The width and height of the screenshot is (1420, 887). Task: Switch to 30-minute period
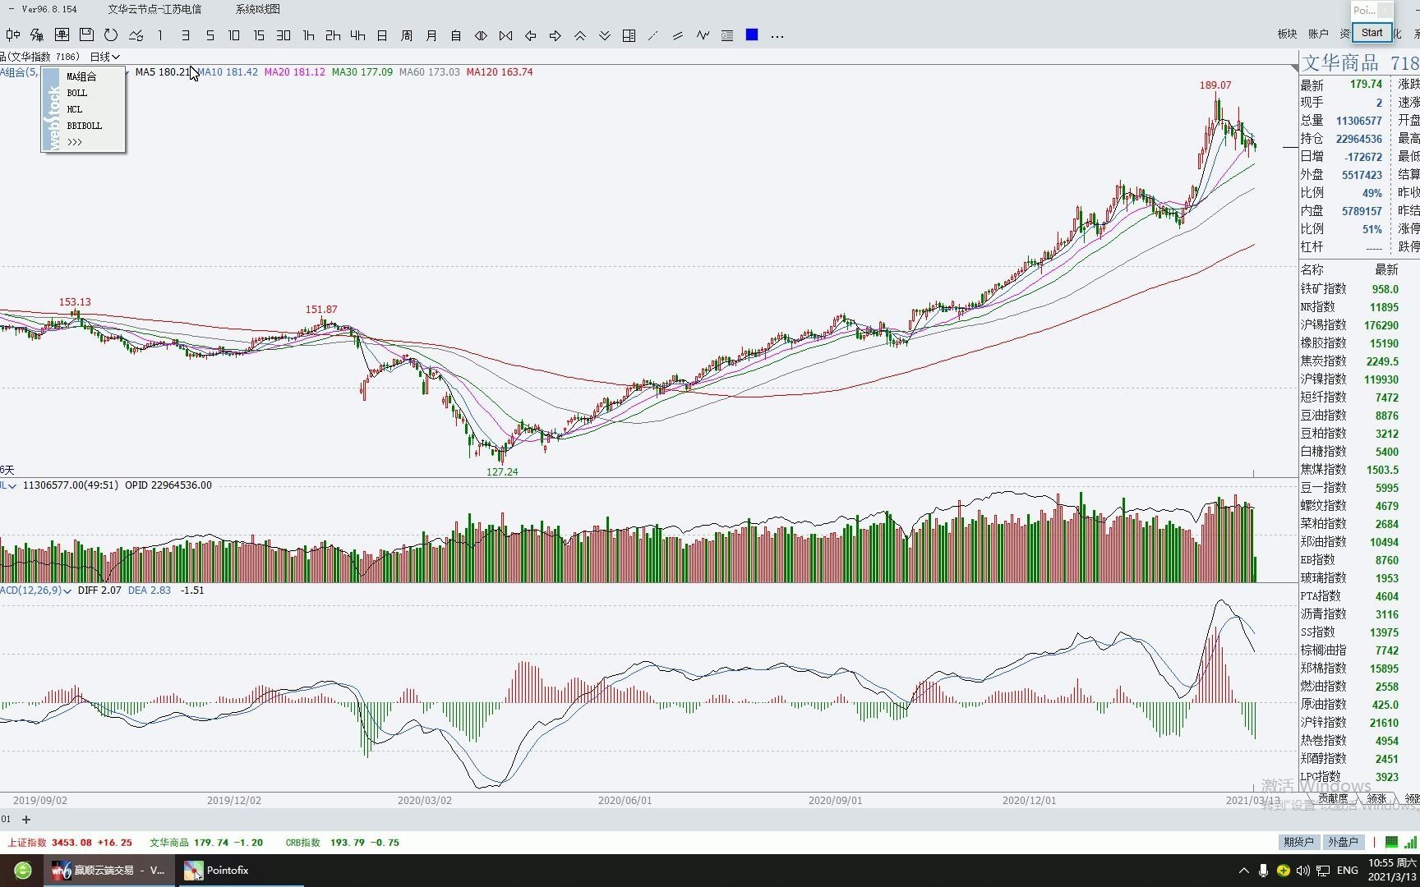pyautogui.click(x=284, y=35)
